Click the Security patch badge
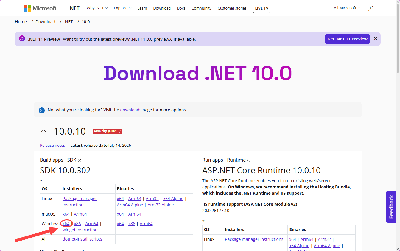The height and width of the screenshot is (251, 400). coord(108,131)
